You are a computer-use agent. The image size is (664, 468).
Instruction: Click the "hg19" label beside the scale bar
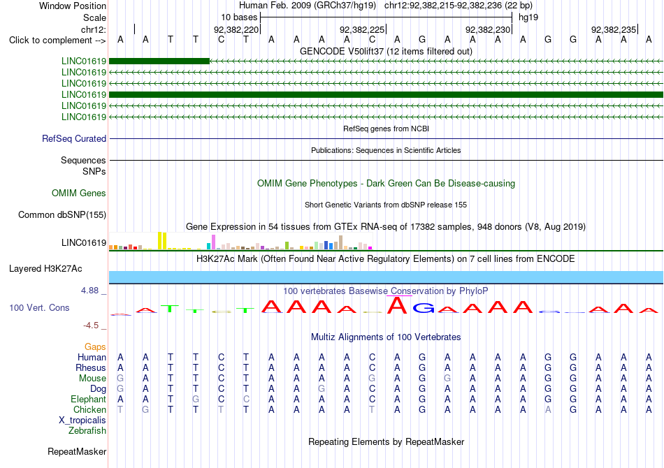[x=528, y=17]
